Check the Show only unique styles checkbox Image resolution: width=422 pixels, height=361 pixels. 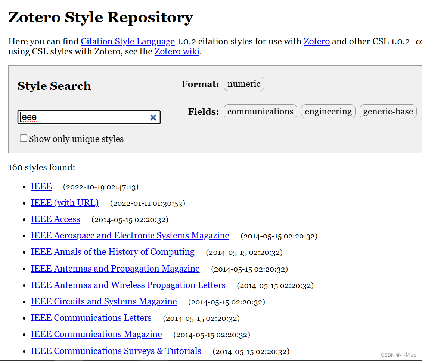pyautogui.click(x=24, y=138)
